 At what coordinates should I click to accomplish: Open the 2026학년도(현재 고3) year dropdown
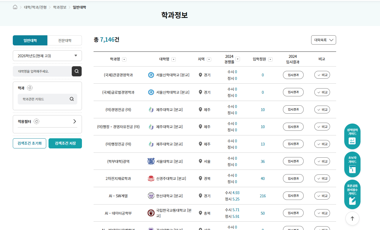coord(47,56)
